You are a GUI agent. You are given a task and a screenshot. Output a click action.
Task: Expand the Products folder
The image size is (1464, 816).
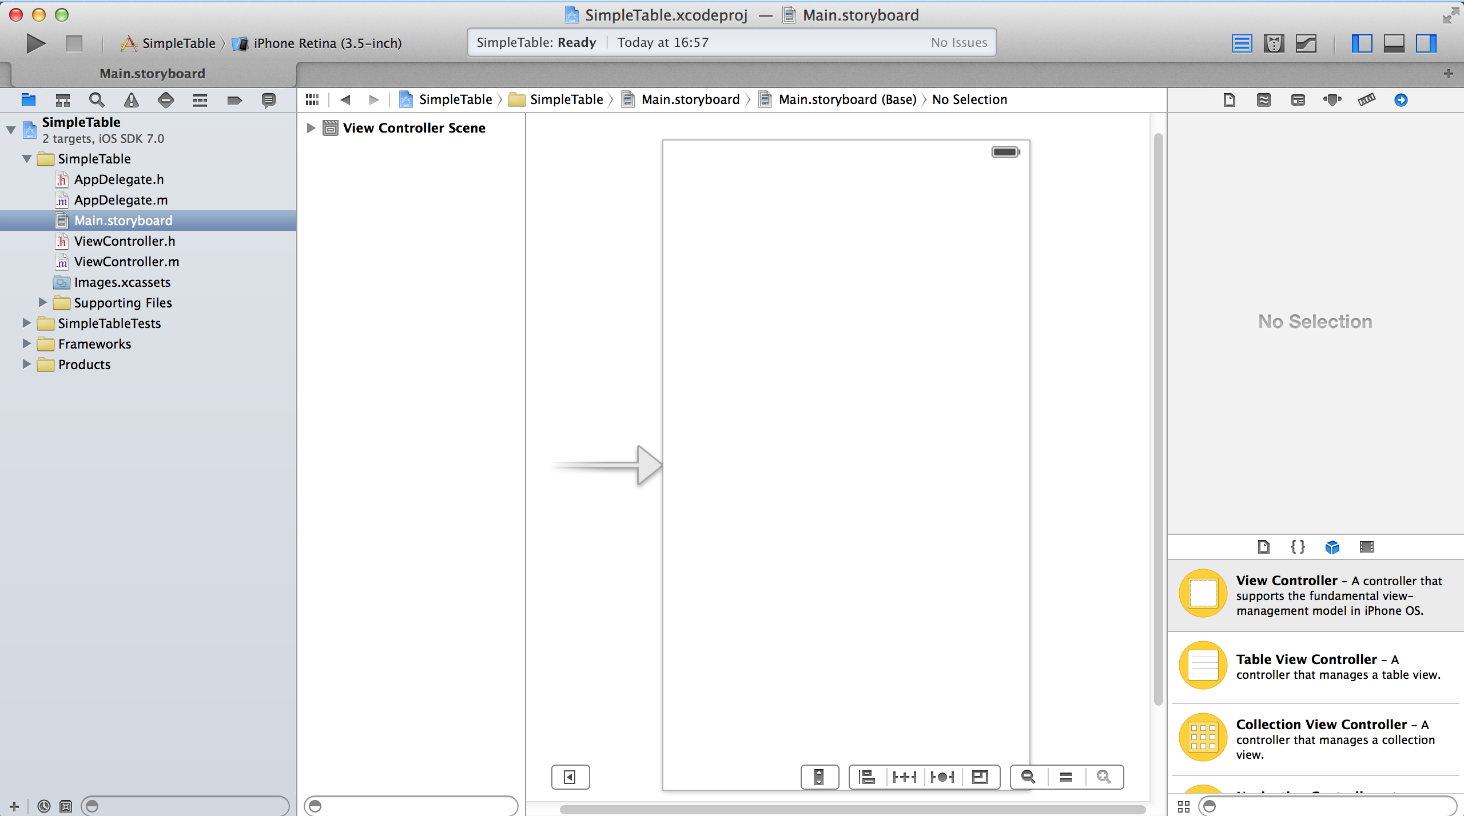coord(27,364)
